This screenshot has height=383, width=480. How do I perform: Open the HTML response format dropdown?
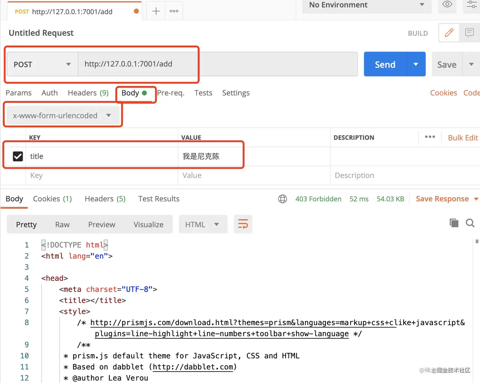(203, 224)
